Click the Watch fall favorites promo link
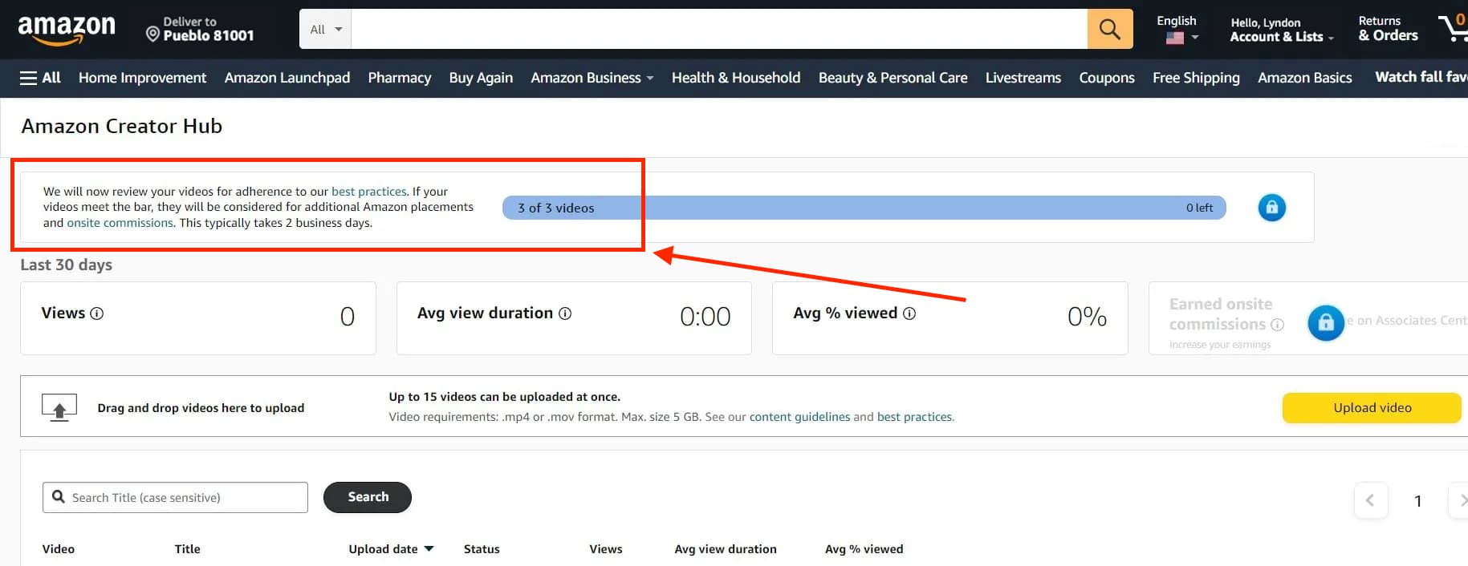The image size is (1468, 566). 1421,77
